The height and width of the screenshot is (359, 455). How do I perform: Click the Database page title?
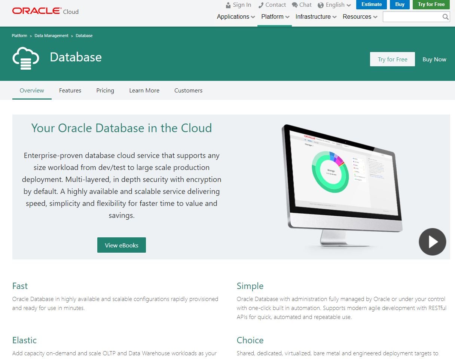click(x=76, y=57)
